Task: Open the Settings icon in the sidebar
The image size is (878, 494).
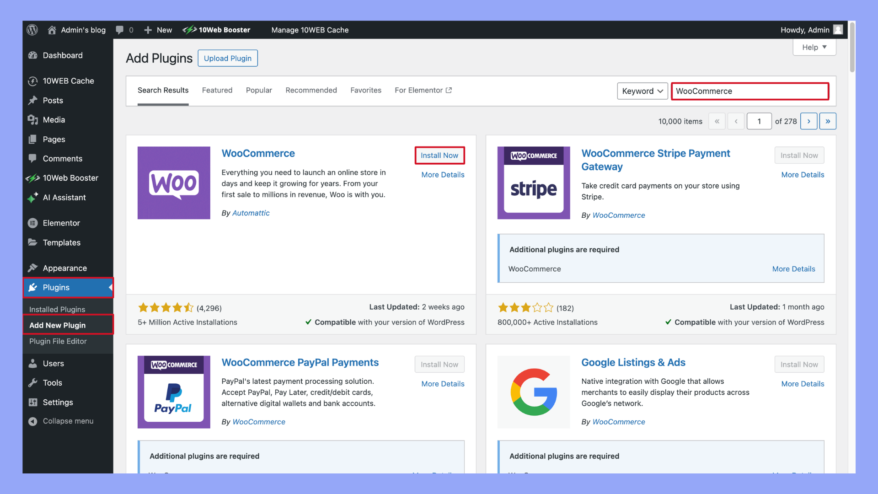Action: (x=32, y=402)
